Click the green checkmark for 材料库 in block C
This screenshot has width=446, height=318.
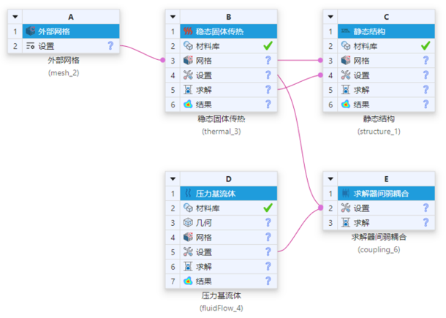click(x=426, y=45)
